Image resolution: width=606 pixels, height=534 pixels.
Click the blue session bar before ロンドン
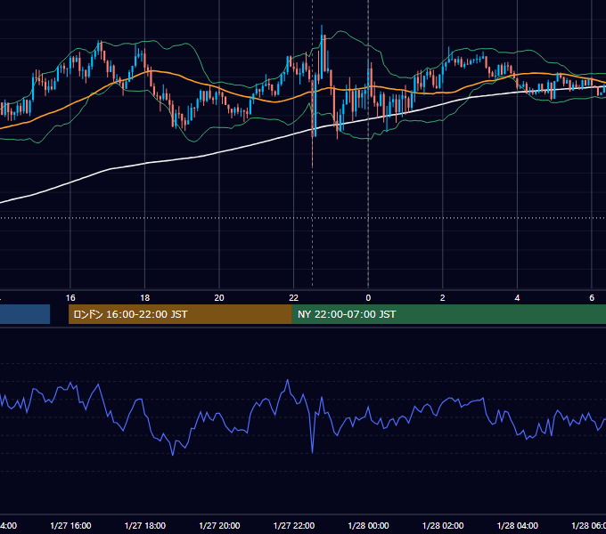click(x=25, y=314)
